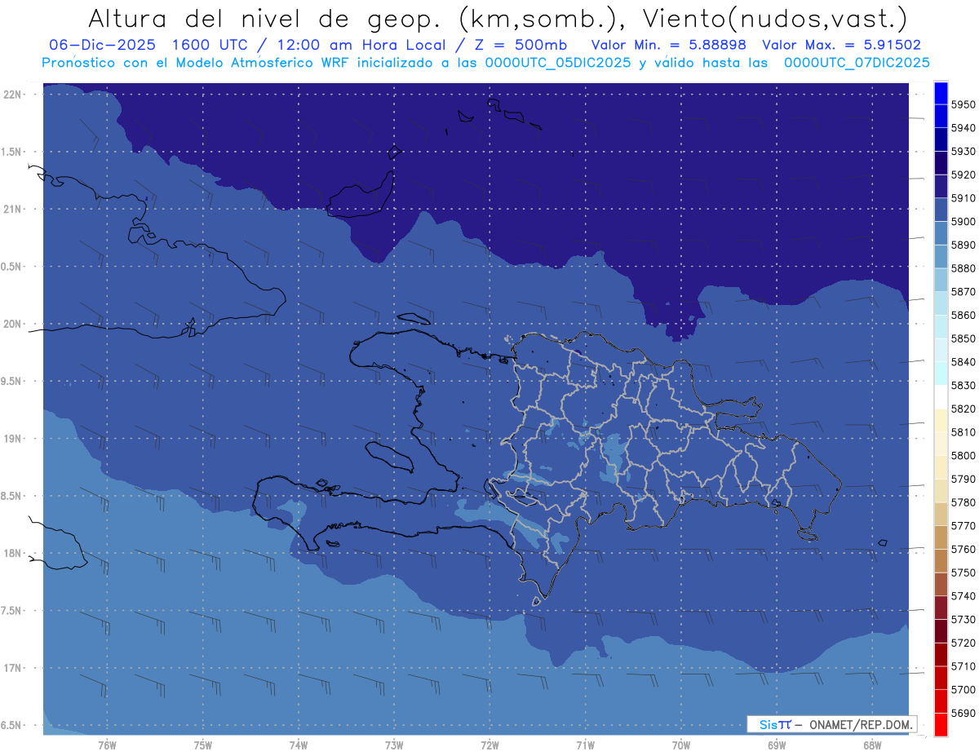Pick the legend swatch between 5900 and 5910
This screenshot has width=979, height=756.
pyautogui.click(x=941, y=210)
